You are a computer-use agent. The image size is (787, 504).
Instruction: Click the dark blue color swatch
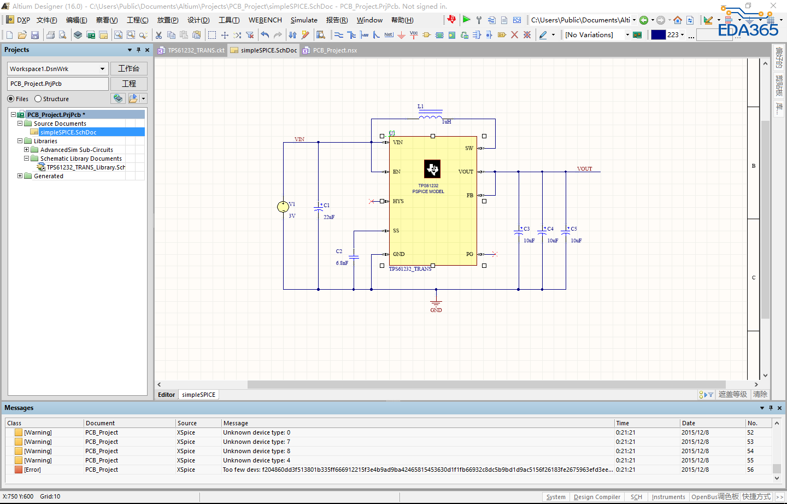pyautogui.click(x=658, y=35)
